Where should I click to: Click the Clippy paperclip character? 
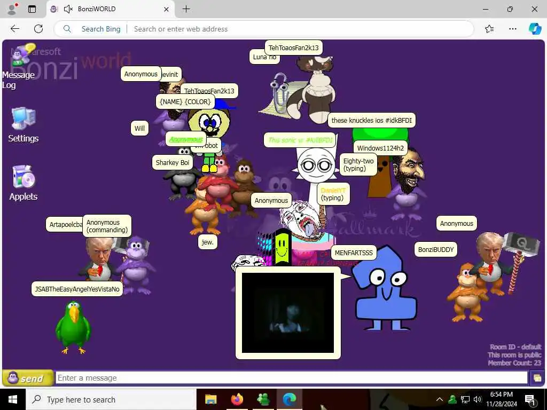[281, 94]
